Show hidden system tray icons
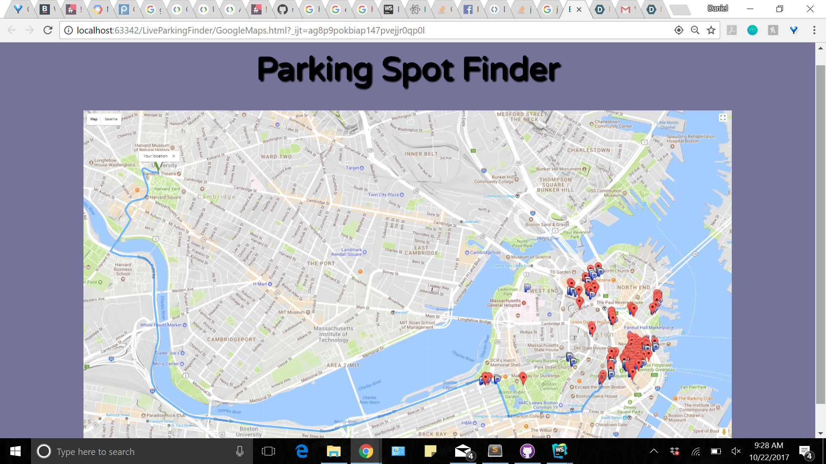Image resolution: width=826 pixels, height=464 pixels. pos(653,451)
